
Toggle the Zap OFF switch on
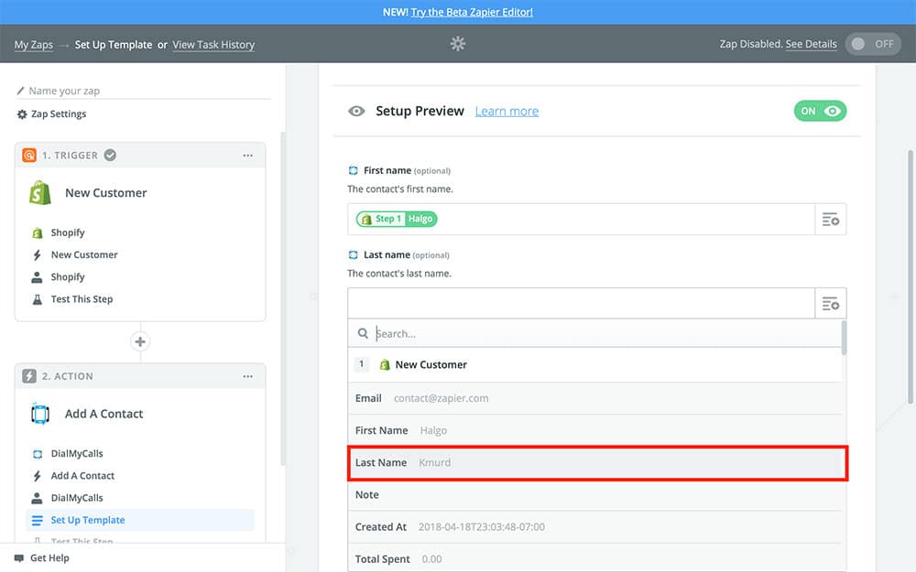pyautogui.click(x=873, y=44)
